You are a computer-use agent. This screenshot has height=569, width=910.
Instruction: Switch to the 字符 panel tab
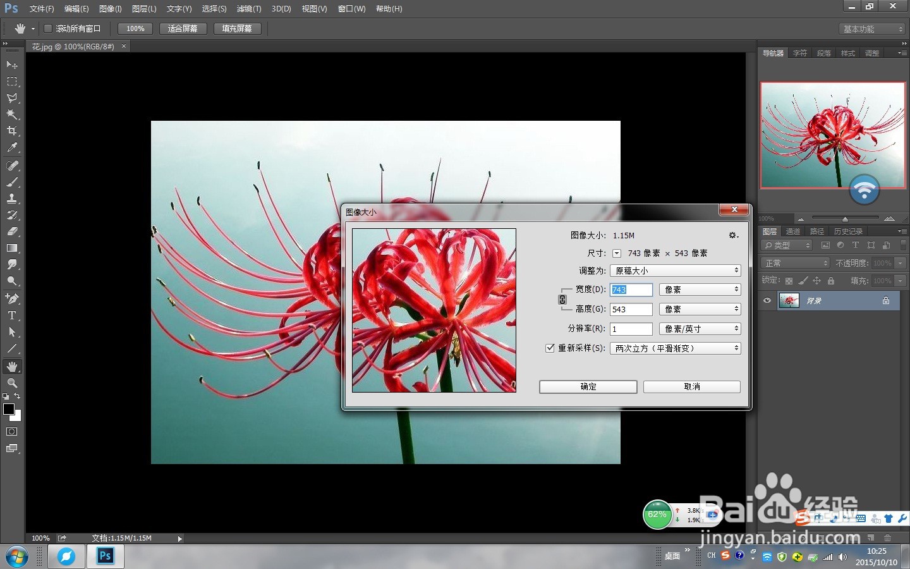[x=800, y=53]
